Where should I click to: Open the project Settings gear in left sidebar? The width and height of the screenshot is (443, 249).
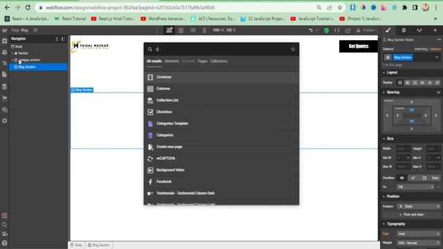pyautogui.click(x=5, y=121)
